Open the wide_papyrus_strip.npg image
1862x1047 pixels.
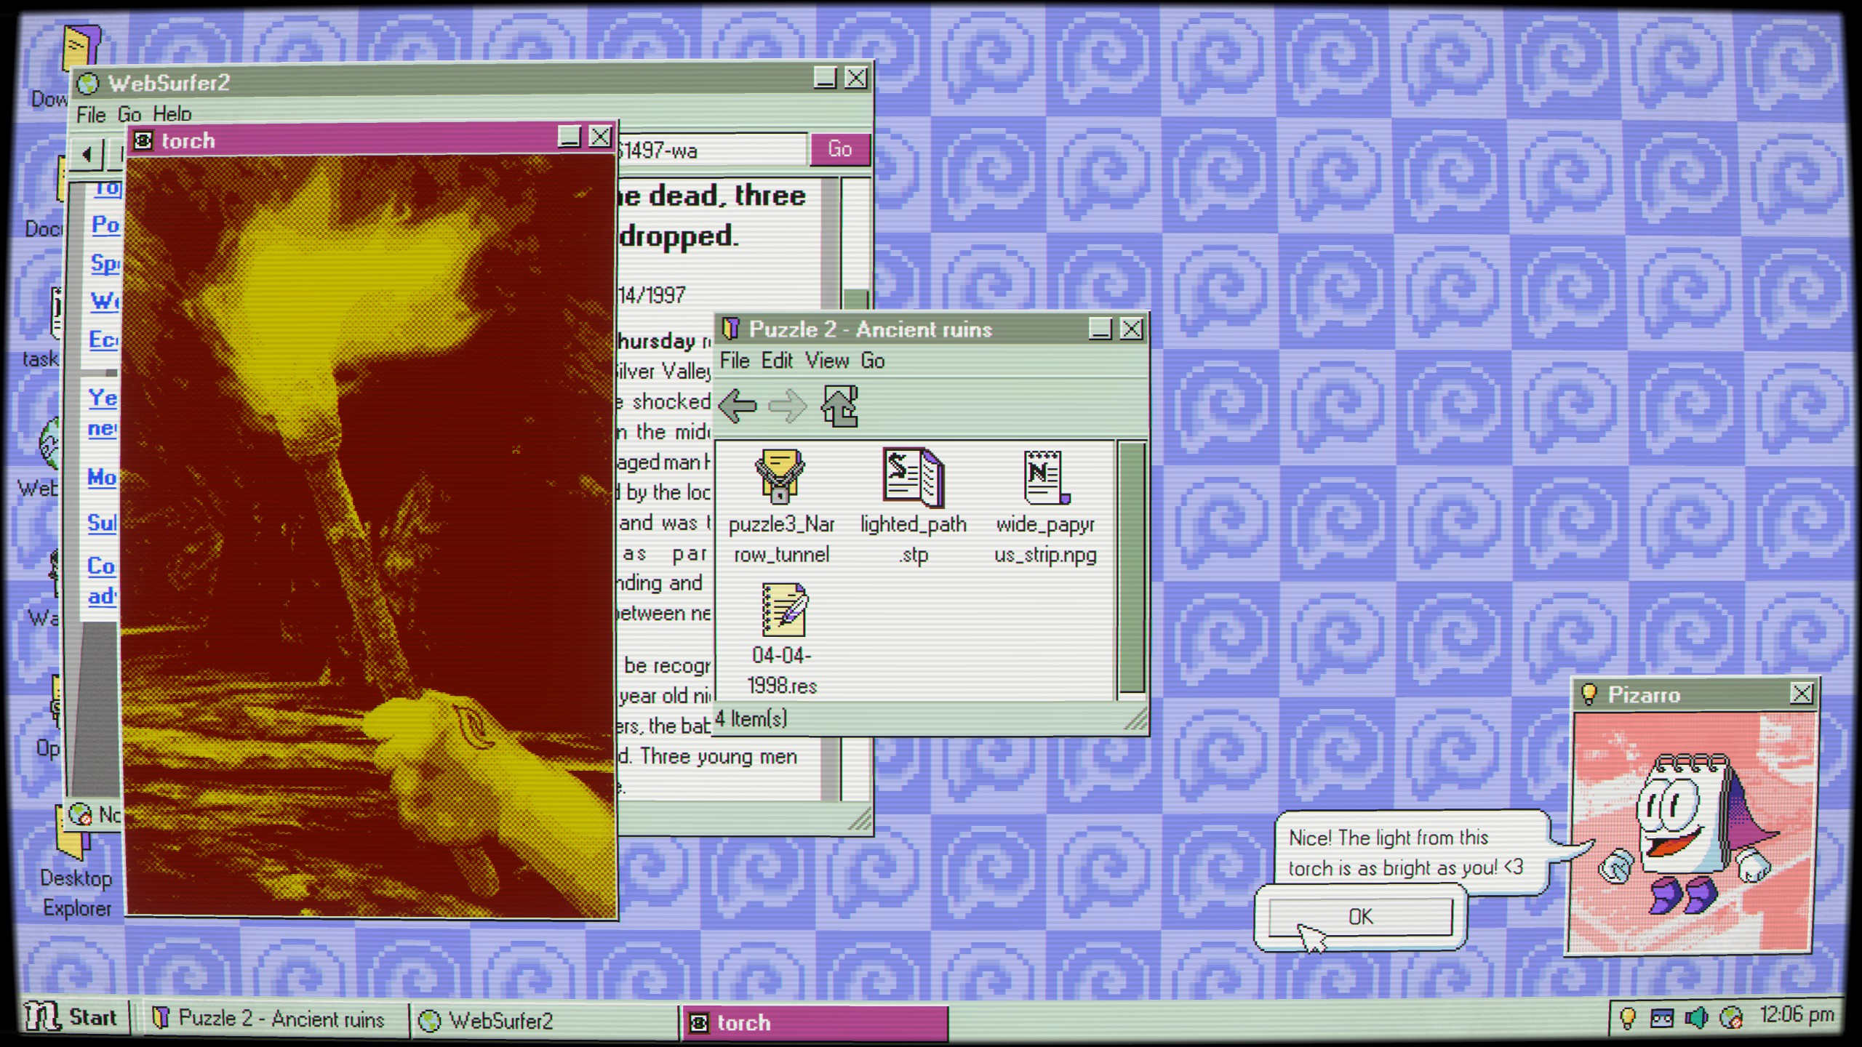coord(1045,478)
